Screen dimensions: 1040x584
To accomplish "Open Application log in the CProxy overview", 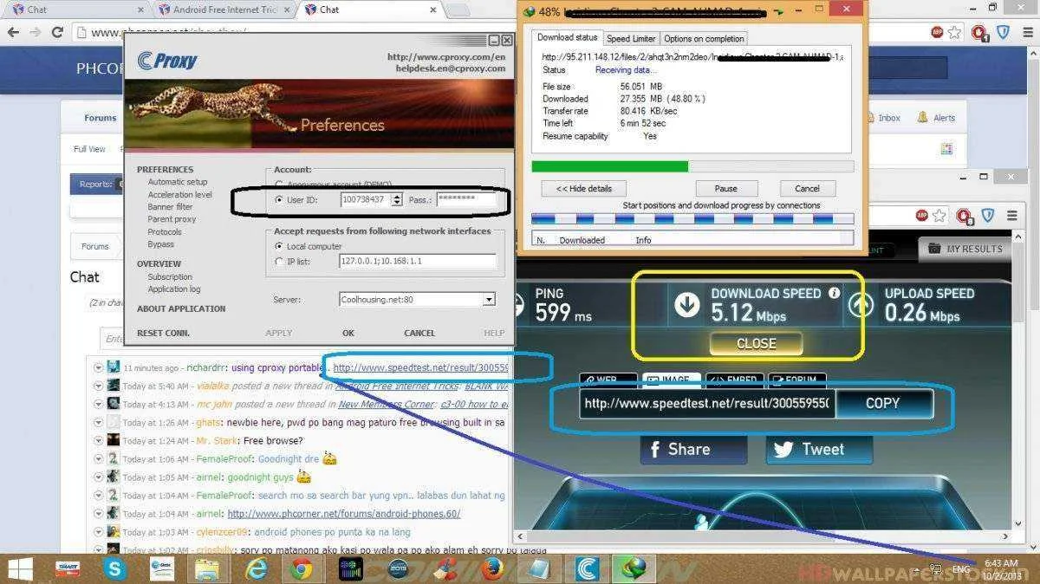I will [x=173, y=289].
